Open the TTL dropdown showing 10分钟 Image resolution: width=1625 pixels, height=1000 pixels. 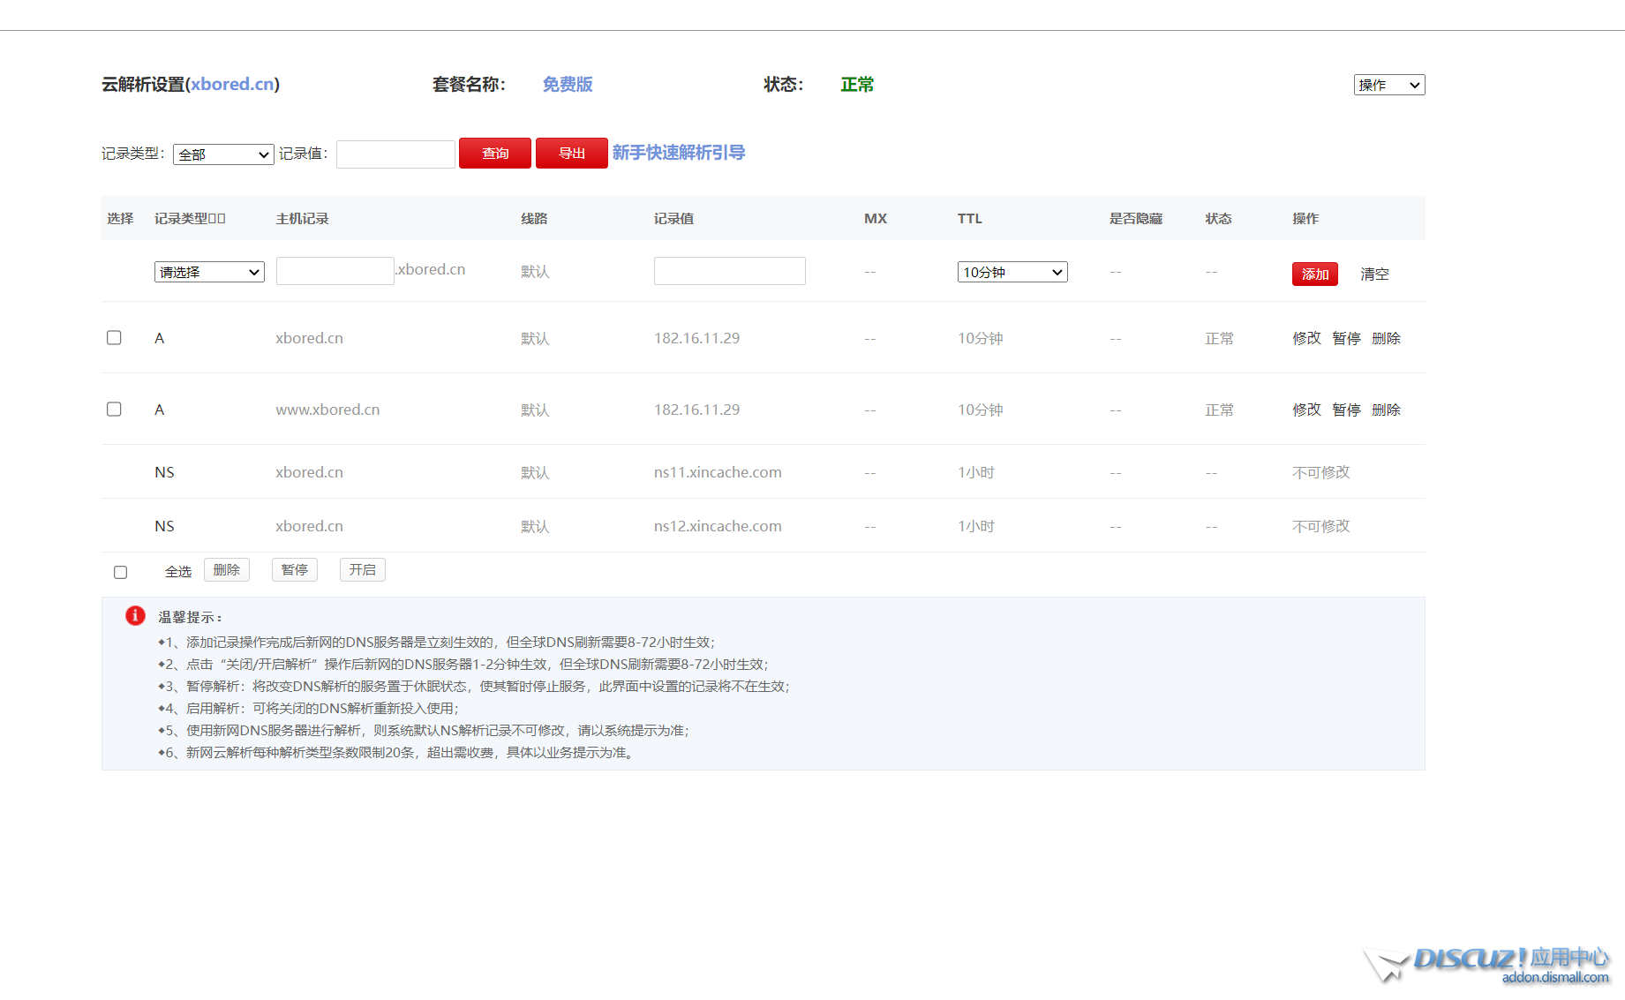click(1012, 272)
